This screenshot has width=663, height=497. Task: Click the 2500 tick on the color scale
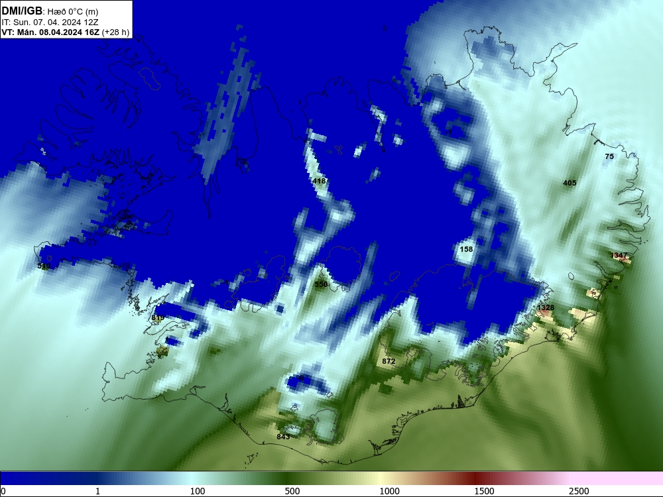pos(579,491)
